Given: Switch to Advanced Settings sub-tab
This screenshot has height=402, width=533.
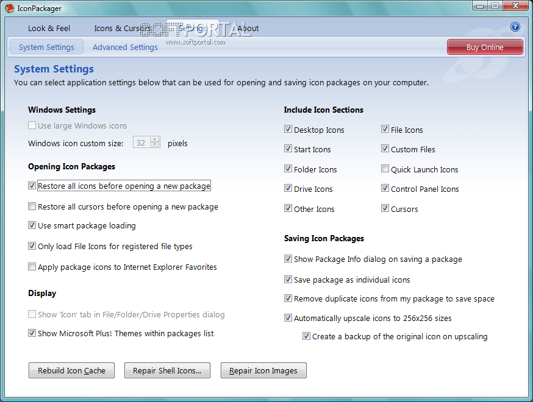Looking at the screenshot, I should tap(125, 47).
